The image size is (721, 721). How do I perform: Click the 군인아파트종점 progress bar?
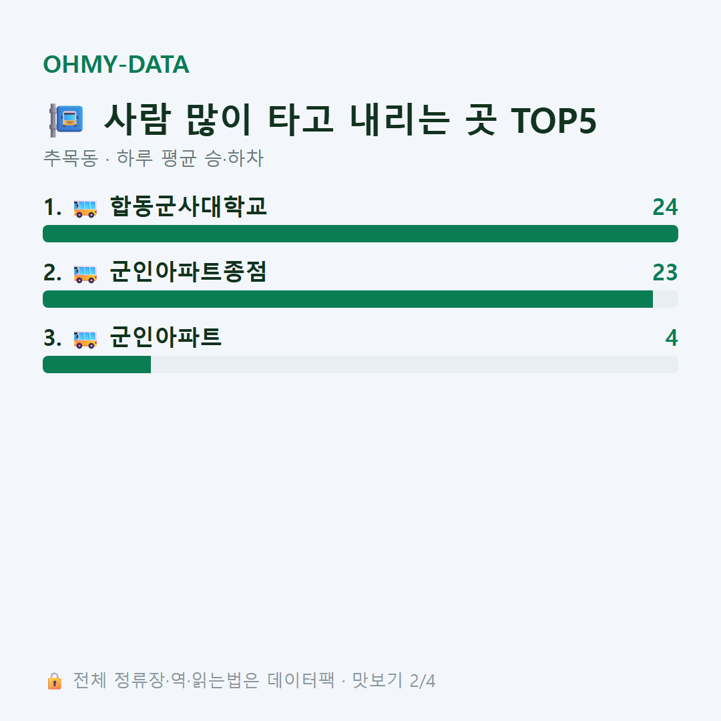(360, 299)
